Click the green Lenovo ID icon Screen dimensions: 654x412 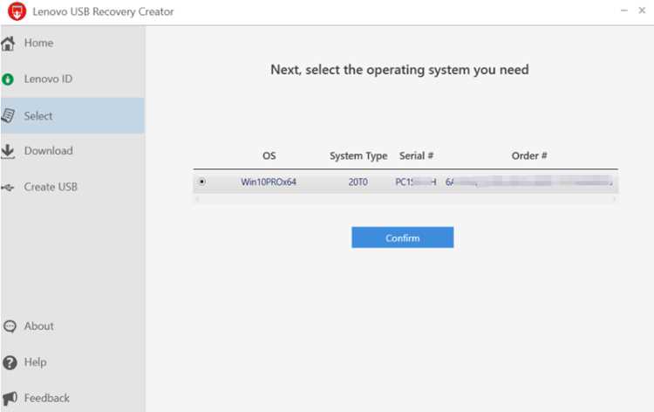(x=8, y=79)
